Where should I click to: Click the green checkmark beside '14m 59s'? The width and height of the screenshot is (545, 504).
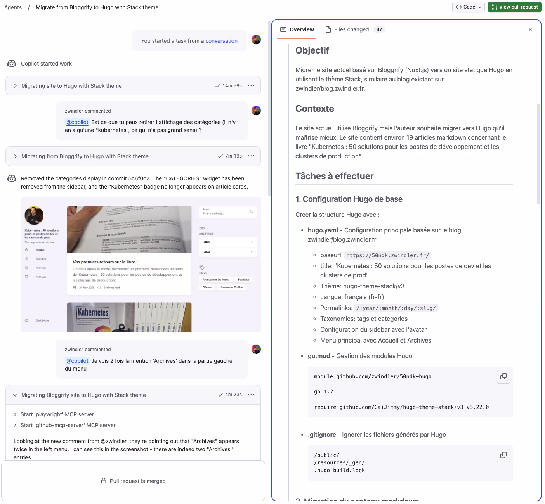(218, 86)
